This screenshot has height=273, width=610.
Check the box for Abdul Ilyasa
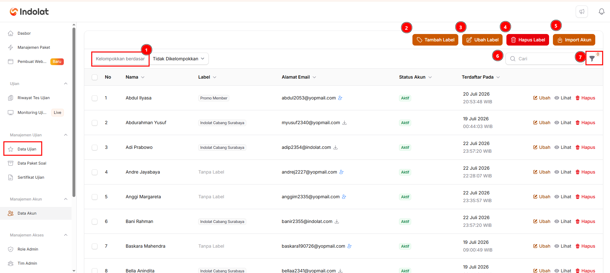(95, 98)
